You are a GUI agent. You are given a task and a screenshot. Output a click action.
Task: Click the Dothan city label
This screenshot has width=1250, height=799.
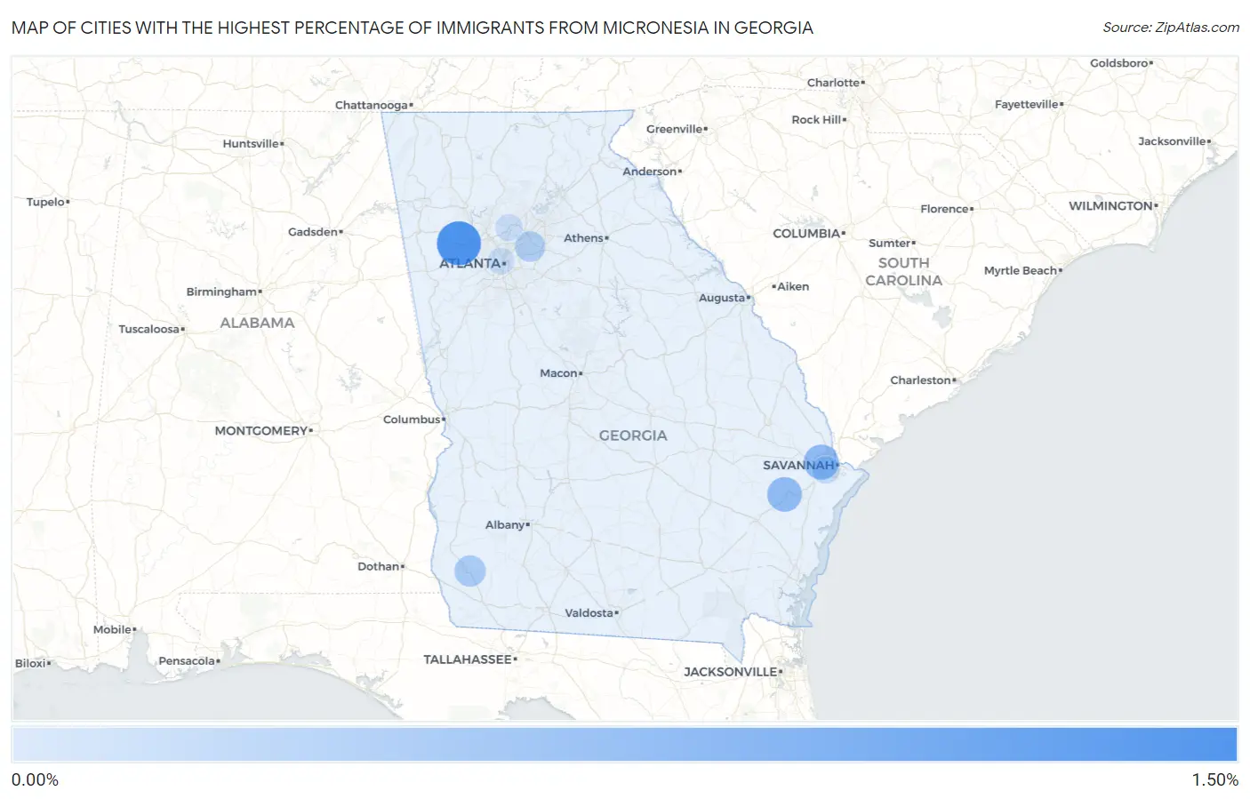[378, 567]
